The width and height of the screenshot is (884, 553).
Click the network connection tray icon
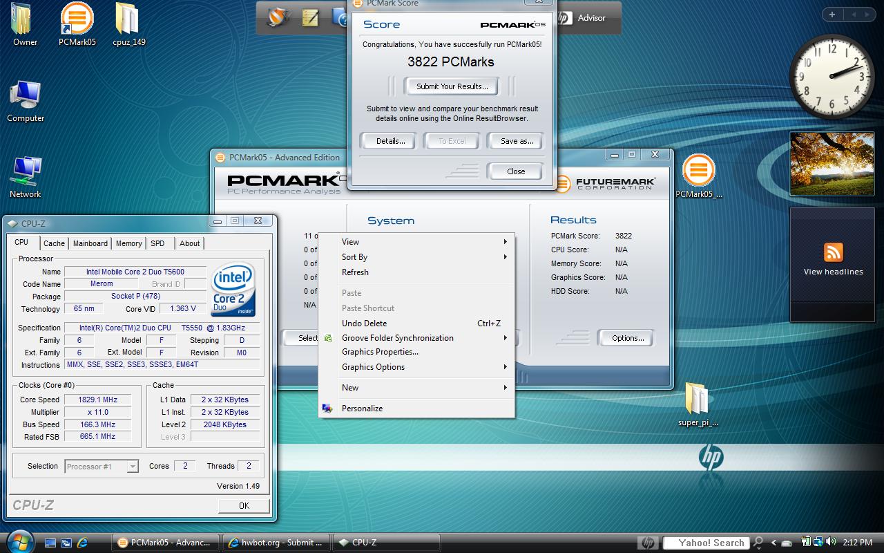[818, 543]
